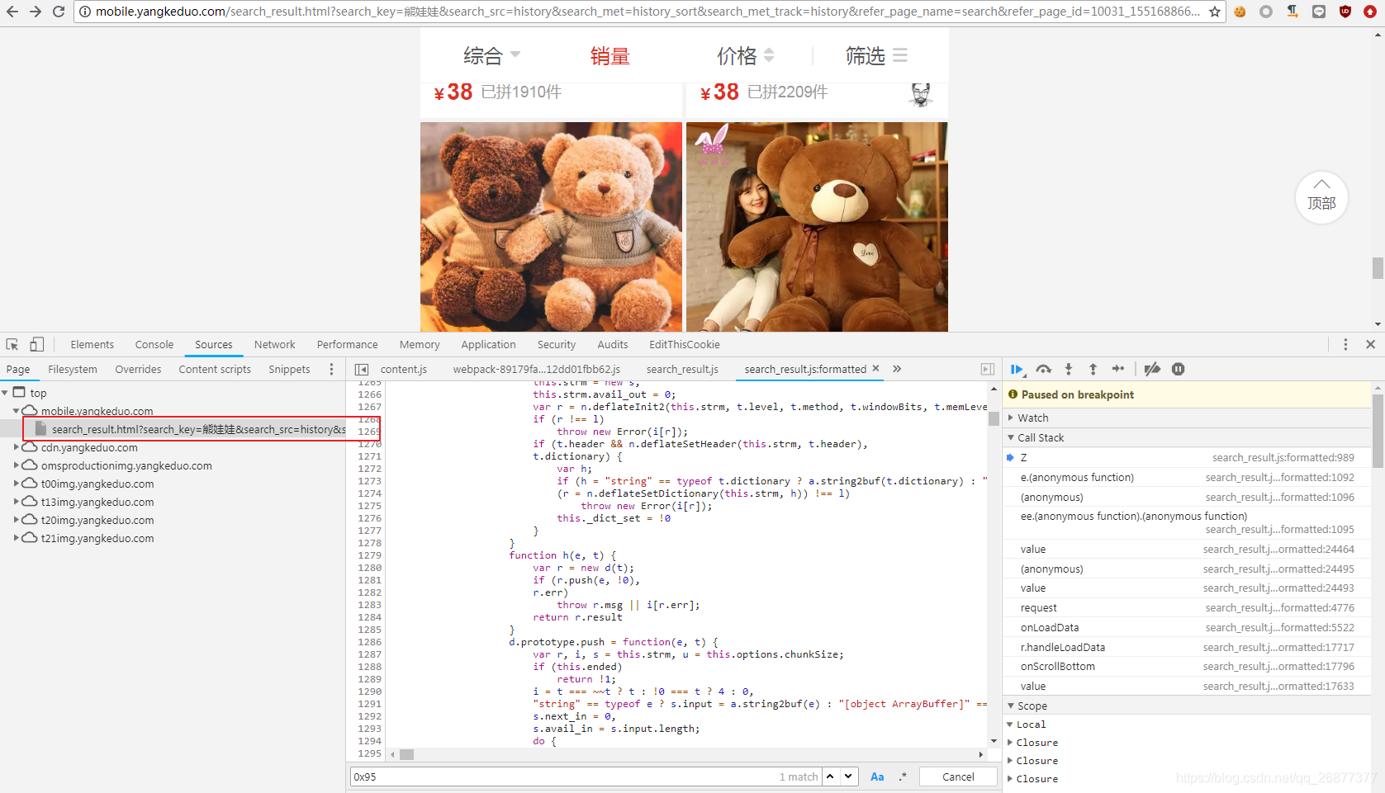
Task: Select search_result.html file in tree
Action: 198,429
